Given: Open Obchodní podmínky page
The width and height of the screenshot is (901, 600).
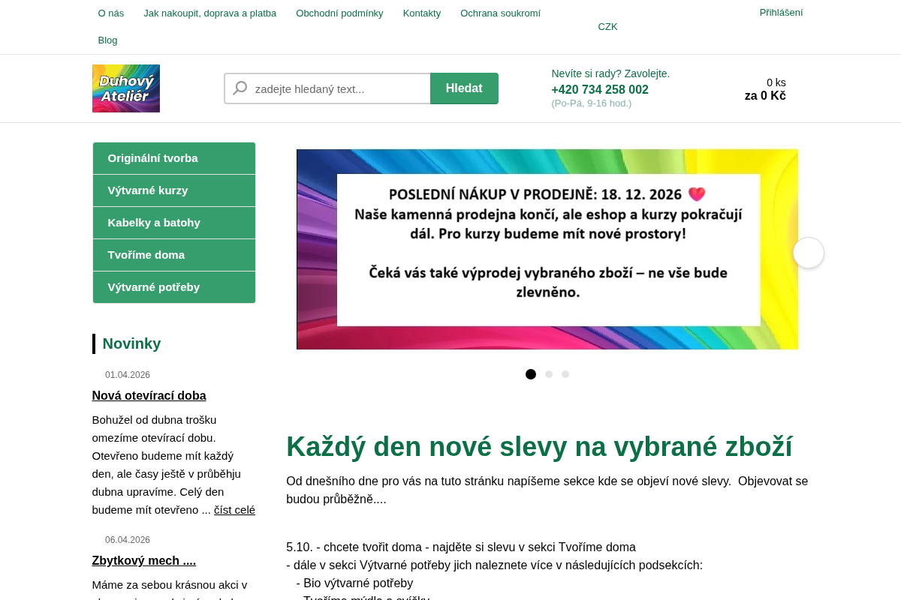Looking at the screenshot, I should (339, 13).
